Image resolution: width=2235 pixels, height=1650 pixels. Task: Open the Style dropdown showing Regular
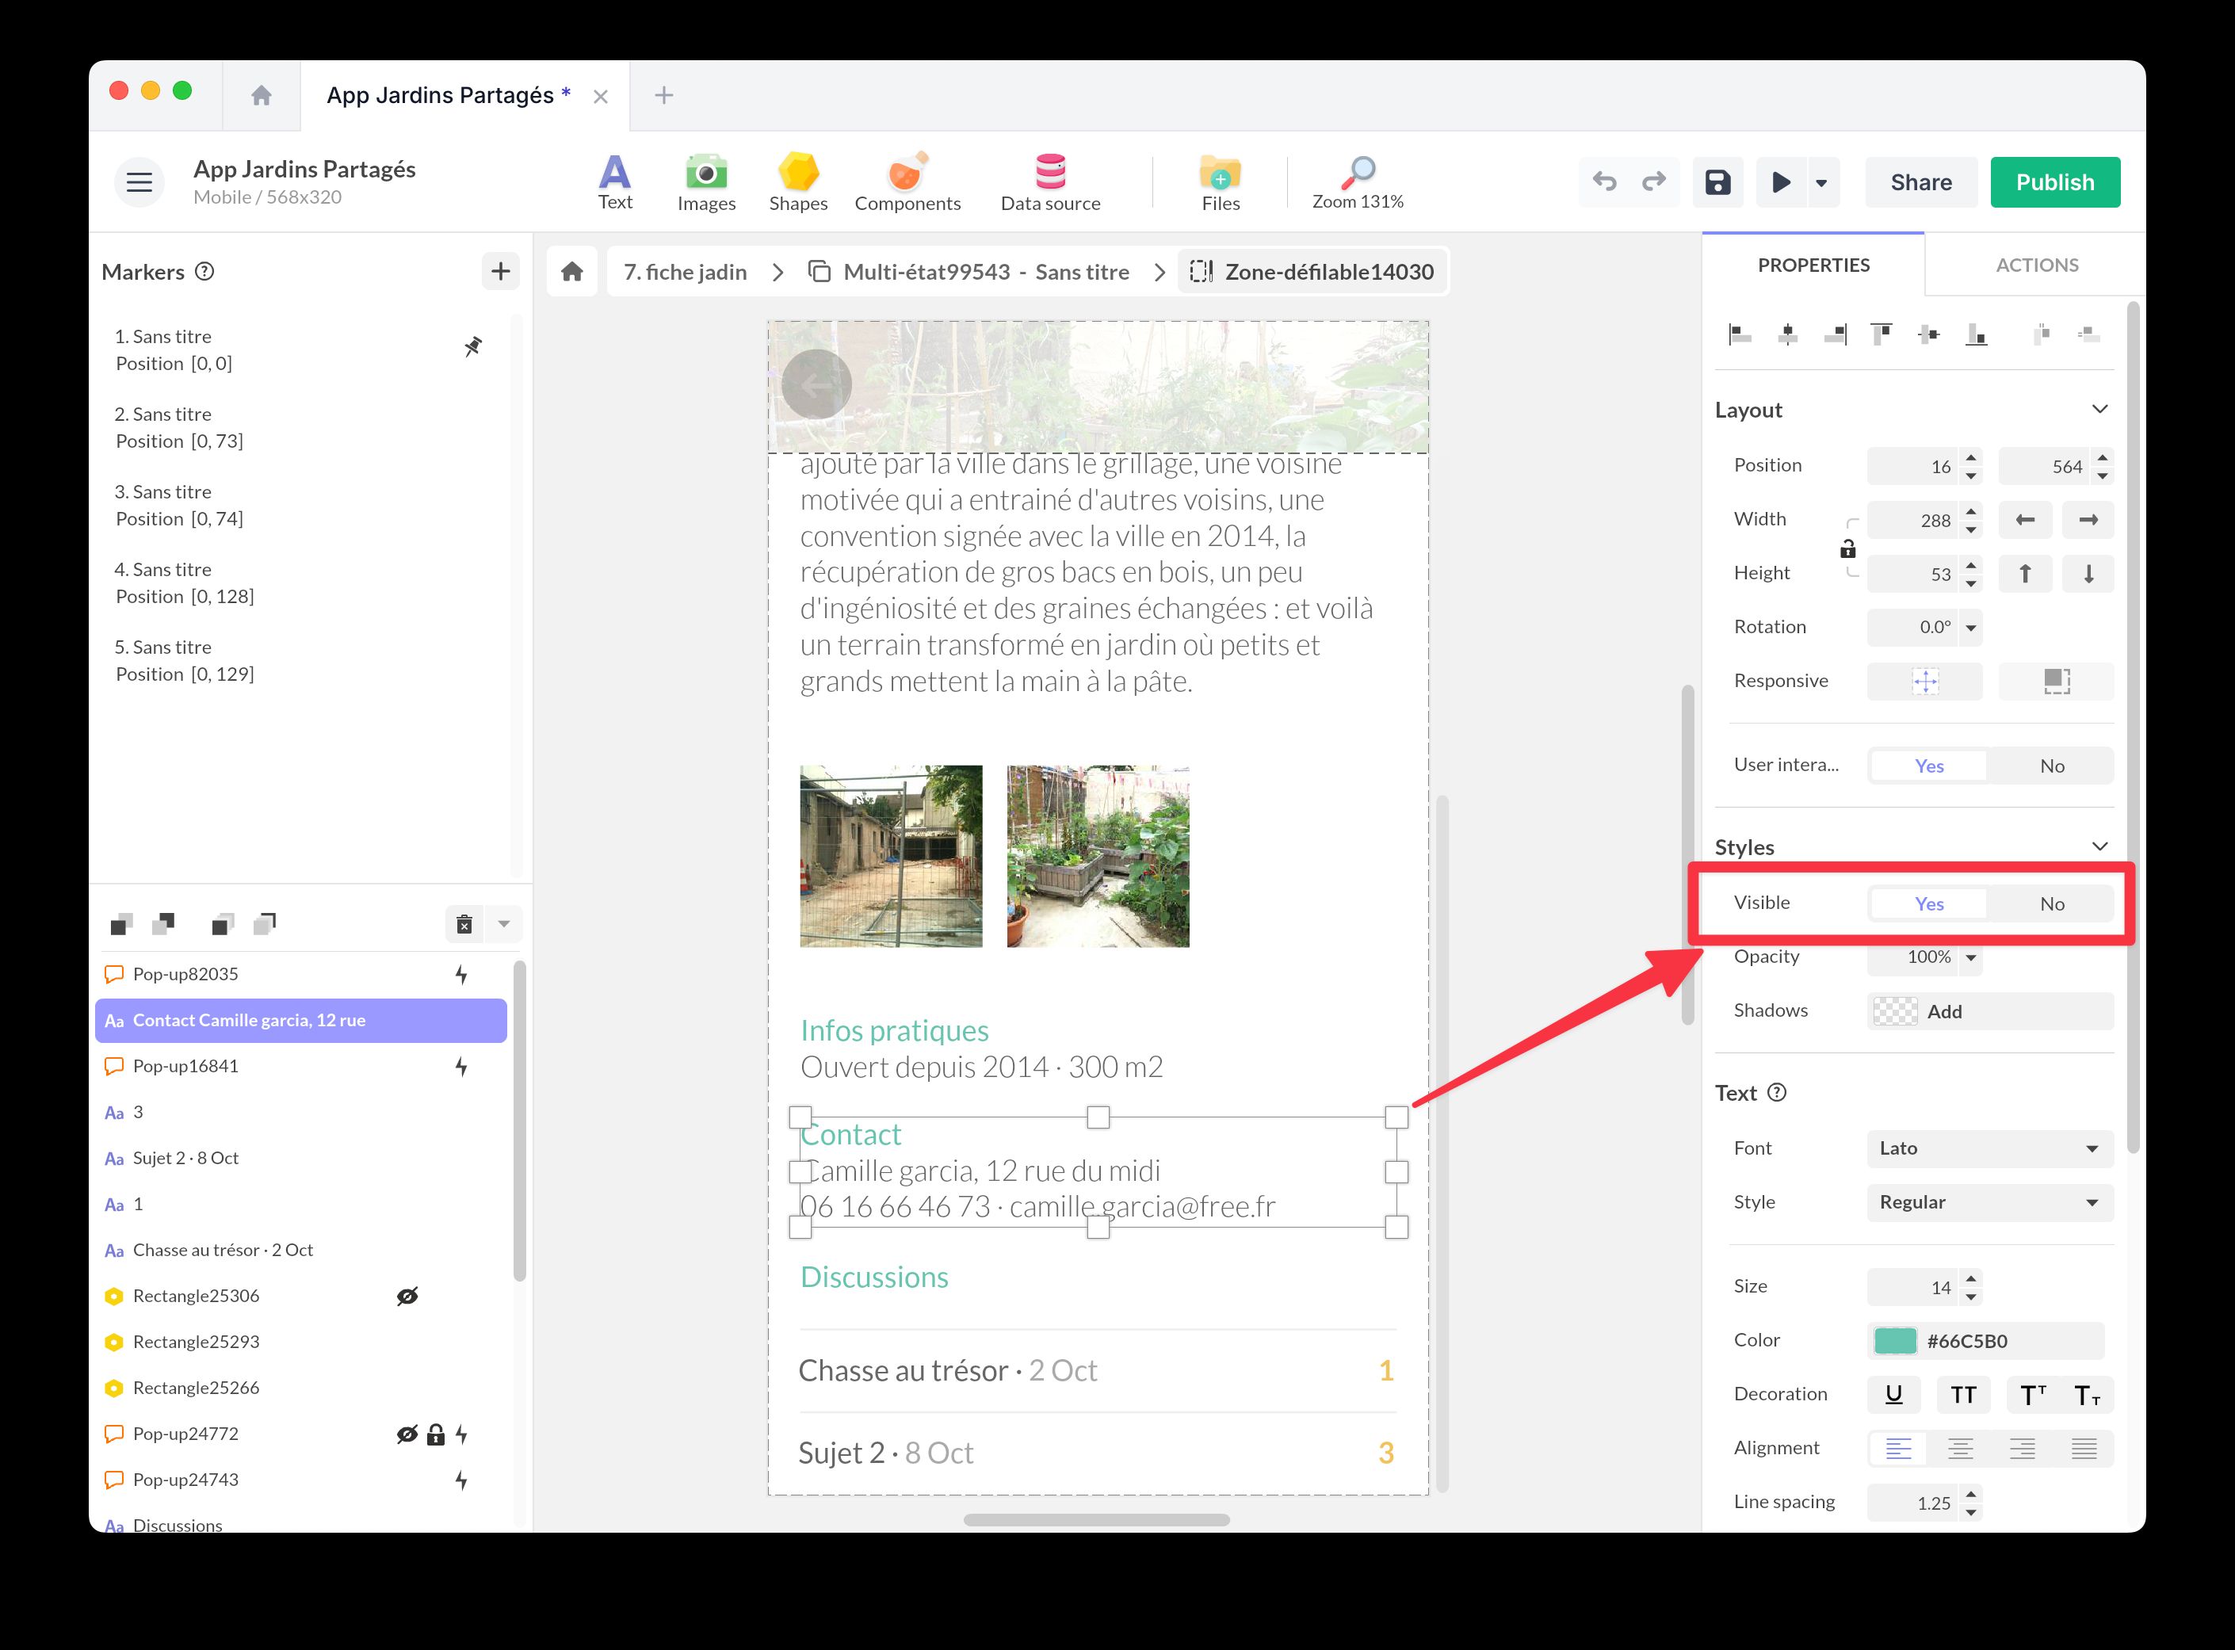(x=1989, y=1202)
